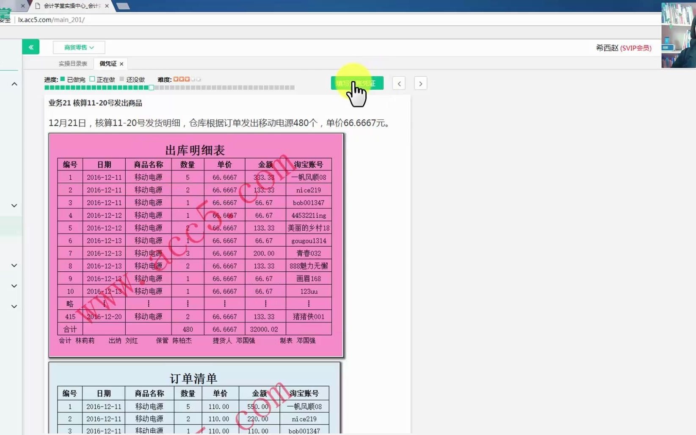Click the cell gougou1314
696x435 pixels.
[x=309, y=241]
